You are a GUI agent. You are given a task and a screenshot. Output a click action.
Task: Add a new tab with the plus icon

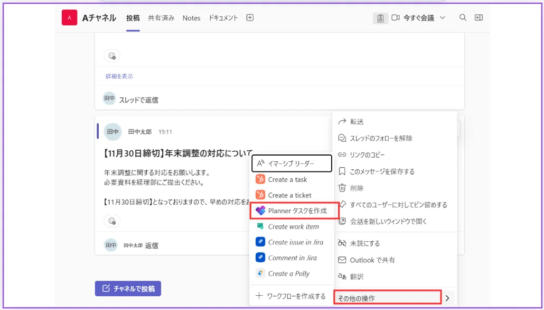[250, 18]
